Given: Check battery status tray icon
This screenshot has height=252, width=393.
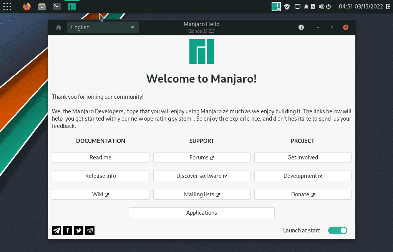Looking at the screenshot, I should (x=313, y=7).
